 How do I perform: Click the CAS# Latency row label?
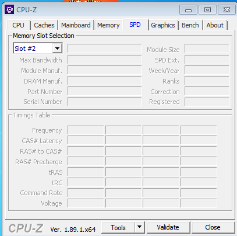(42, 141)
